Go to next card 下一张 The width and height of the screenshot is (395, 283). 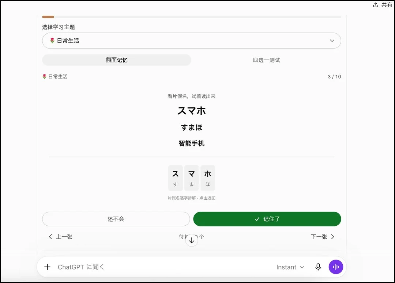[323, 237]
